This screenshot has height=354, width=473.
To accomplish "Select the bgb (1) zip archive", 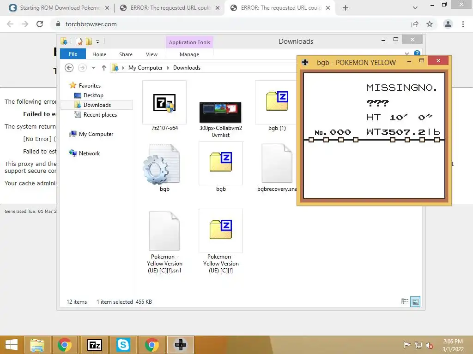I will [277, 106].
